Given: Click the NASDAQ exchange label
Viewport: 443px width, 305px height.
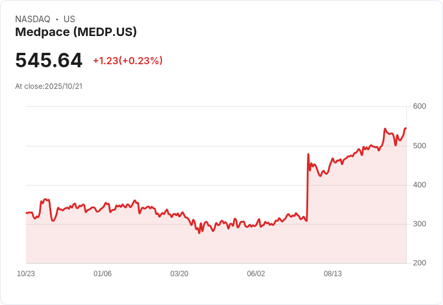Looking at the screenshot, I should pos(33,19).
